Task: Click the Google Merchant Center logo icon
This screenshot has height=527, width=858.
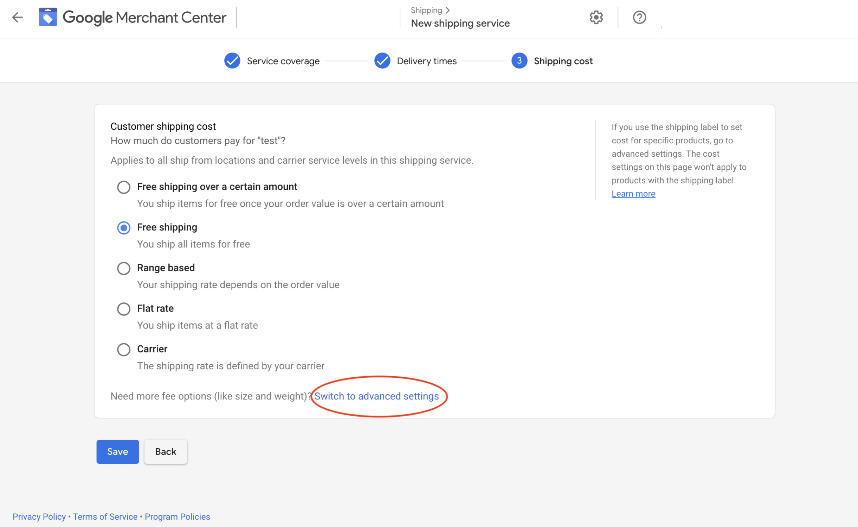Action: coord(48,17)
